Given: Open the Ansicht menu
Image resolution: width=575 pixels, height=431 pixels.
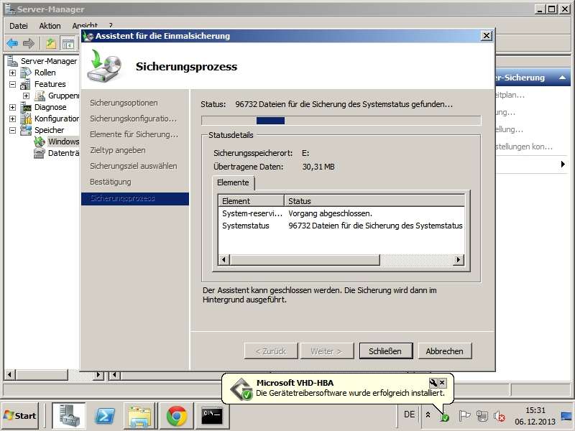Looking at the screenshot, I should [x=85, y=25].
